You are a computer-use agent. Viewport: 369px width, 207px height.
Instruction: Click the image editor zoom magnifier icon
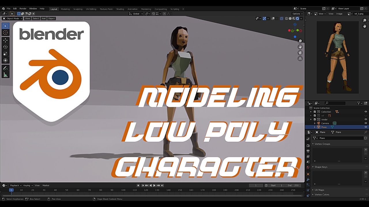click(365, 20)
